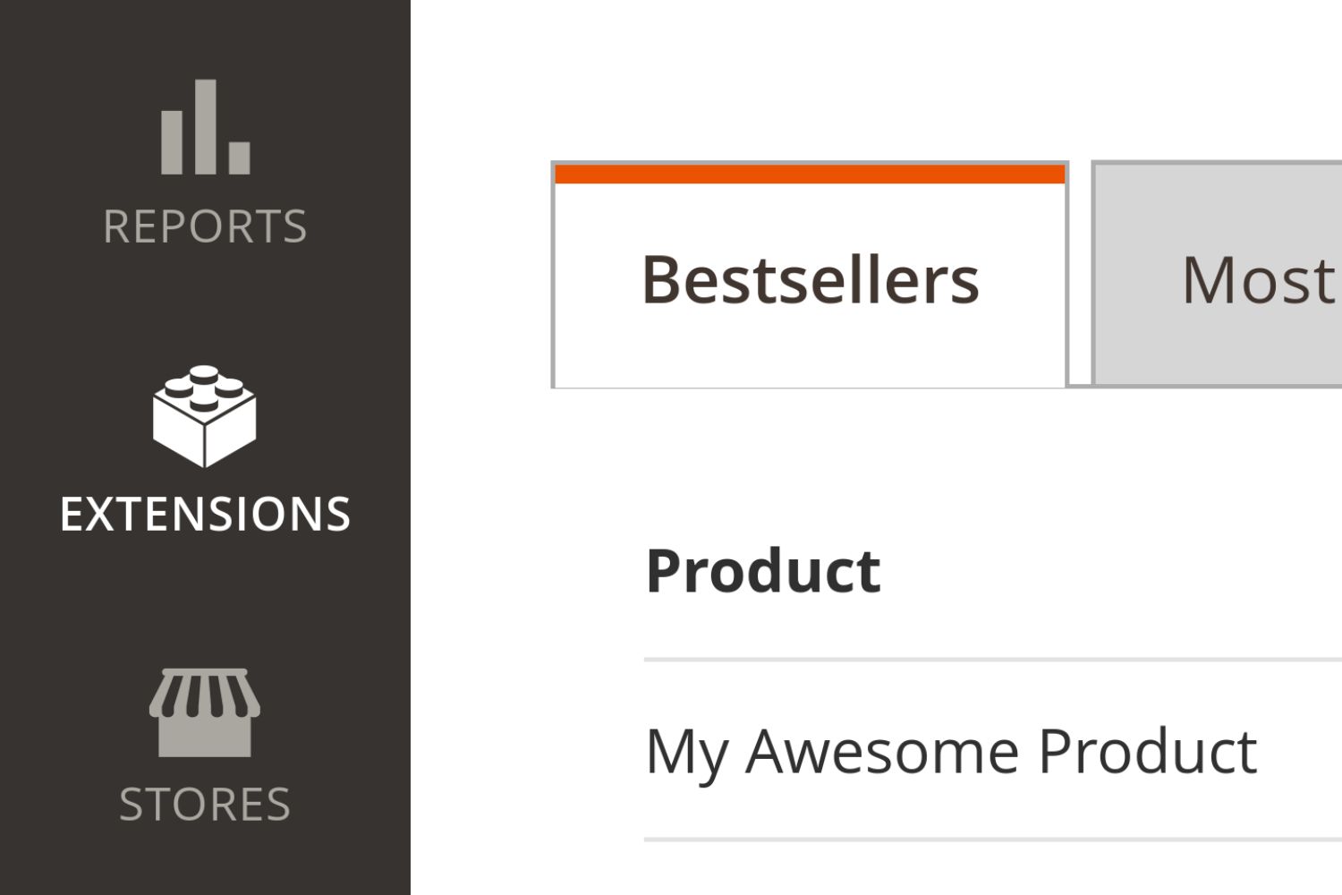This screenshot has width=1342, height=895.
Task: Click the striped awning of Stores icon
Action: [x=205, y=693]
